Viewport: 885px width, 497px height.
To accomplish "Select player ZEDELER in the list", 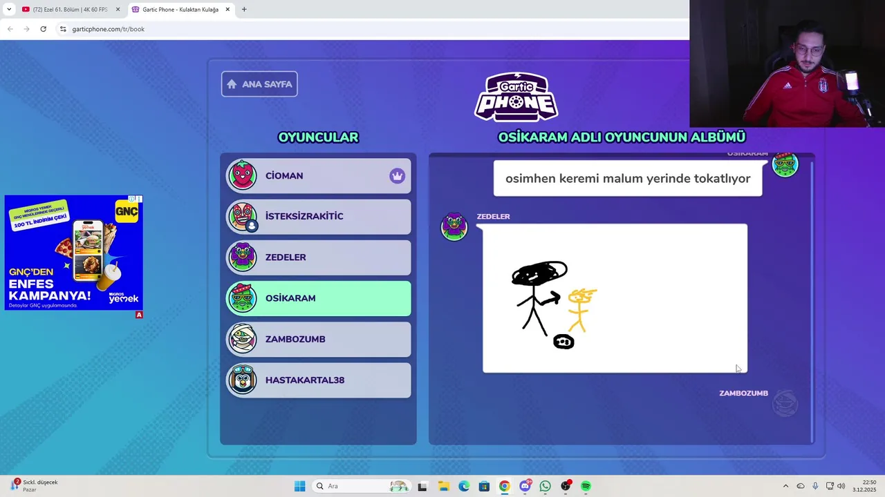I will click(x=319, y=257).
